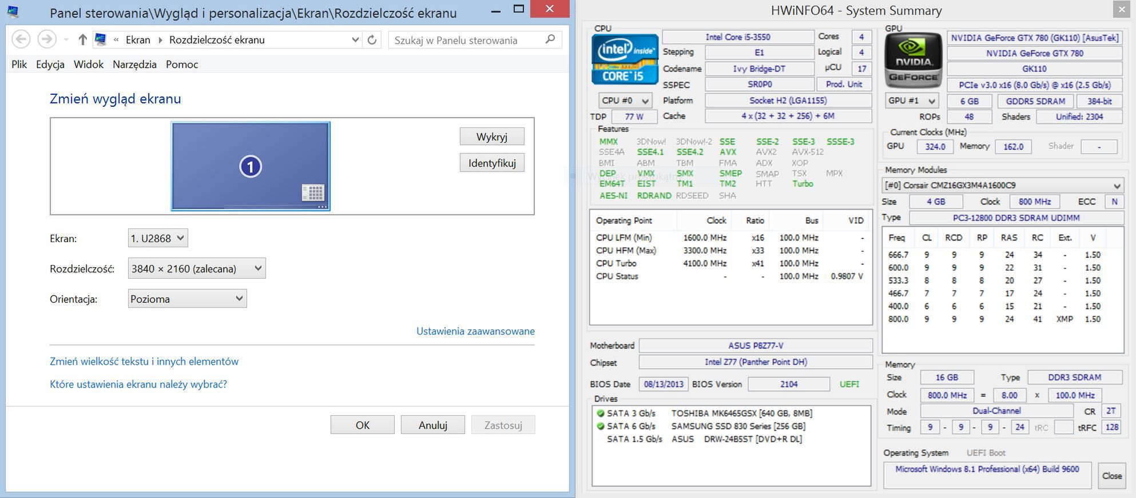Click Które ustawienia ekranu należy wybrać link
1136x498 pixels.
[x=138, y=384]
